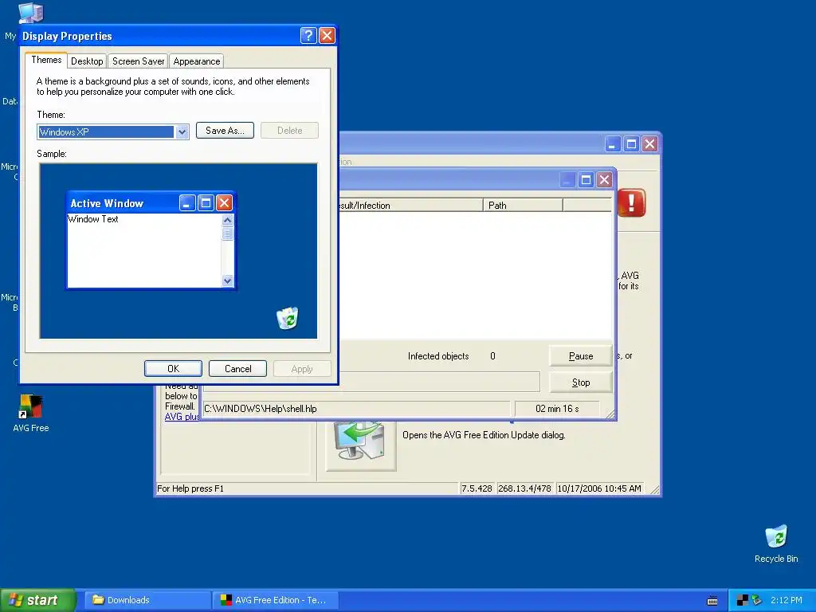The height and width of the screenshot is (612, 816).
Task: Click the 'Window Text' sample text
Action: click(93, 219)
